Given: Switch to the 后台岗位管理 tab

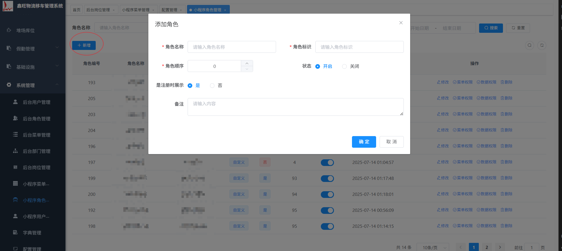Looking at the screenshot, I should coord(98,10).
